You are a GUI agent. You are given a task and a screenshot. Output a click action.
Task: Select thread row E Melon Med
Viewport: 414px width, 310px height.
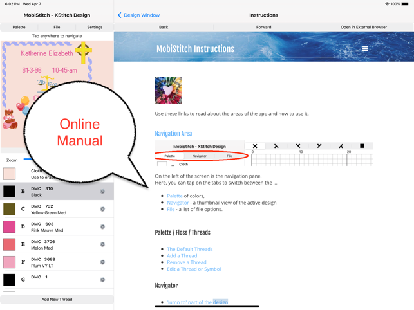57,244
